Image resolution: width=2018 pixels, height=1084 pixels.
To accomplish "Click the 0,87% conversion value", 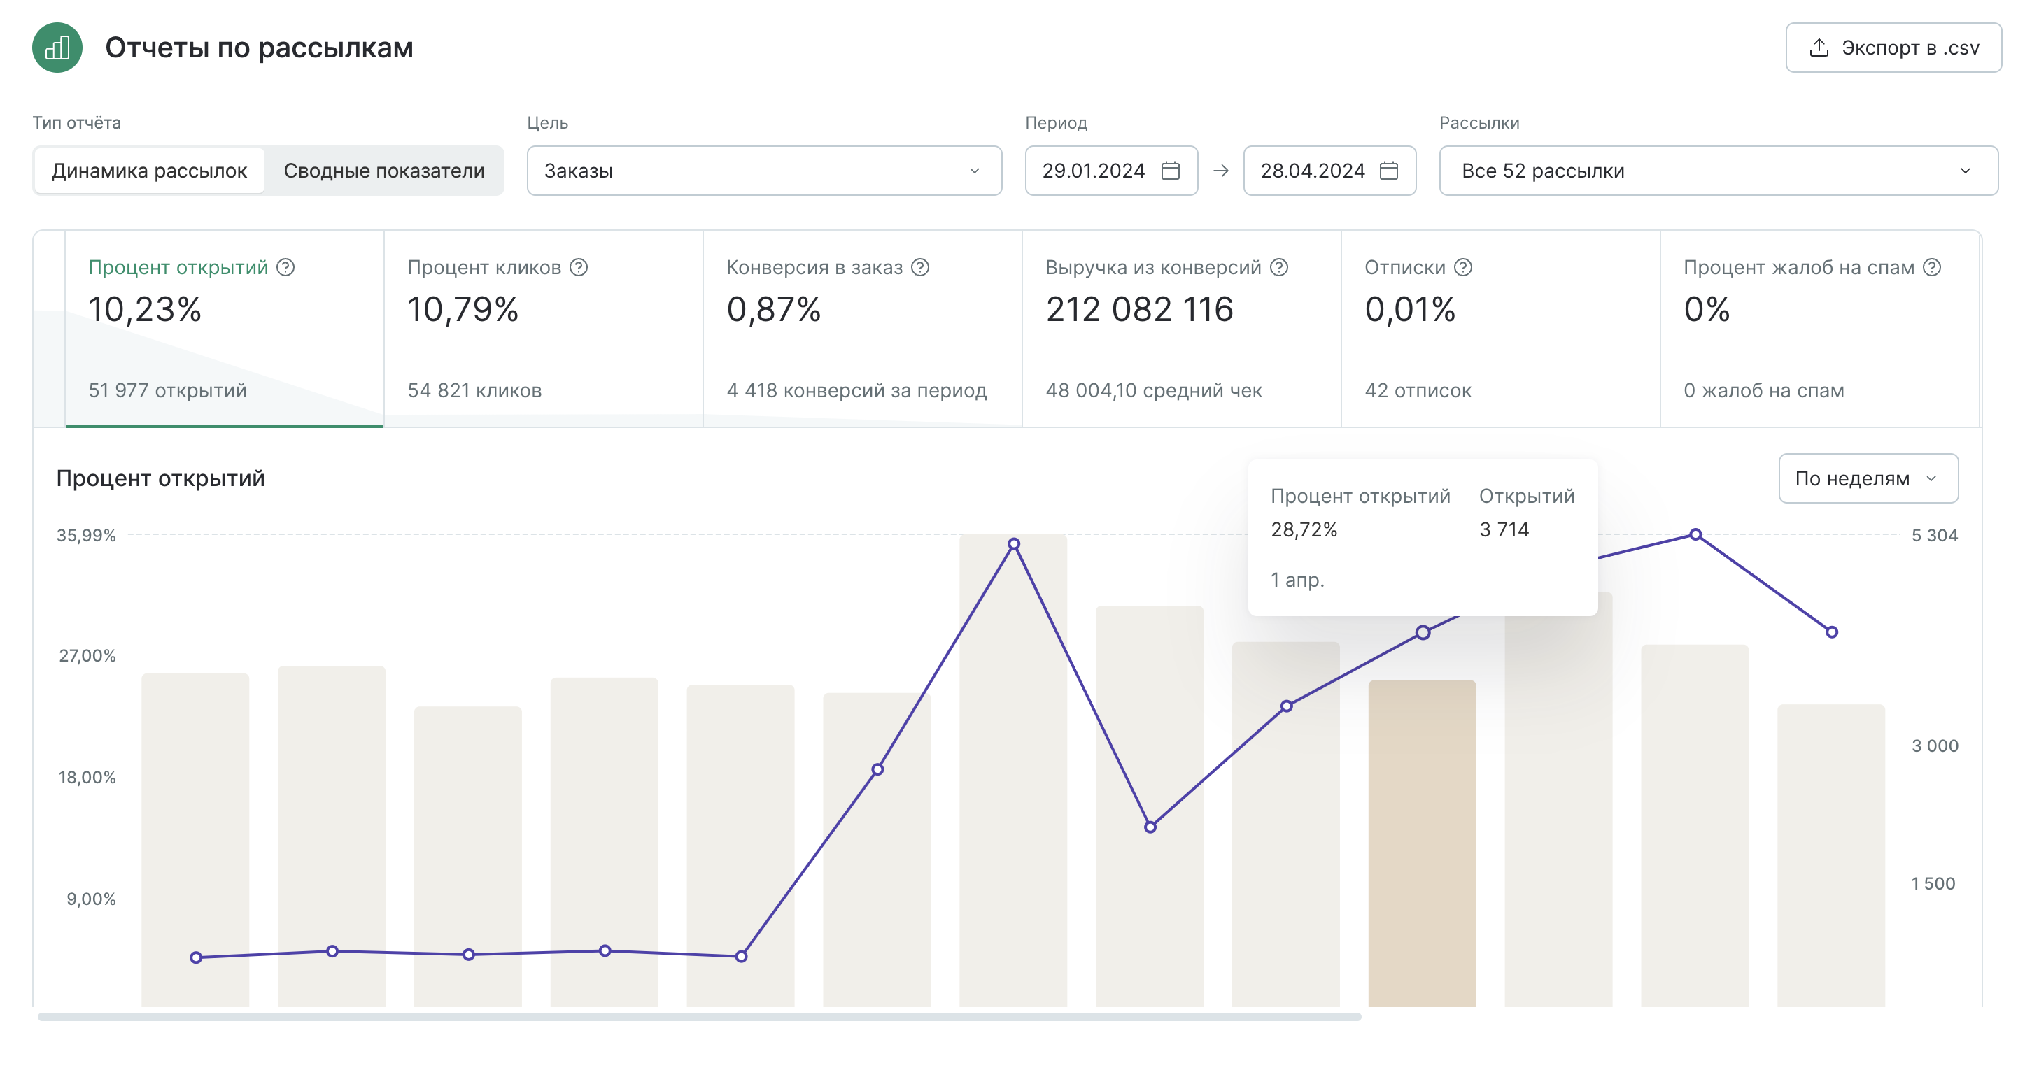I will click(x=774, y=309).
